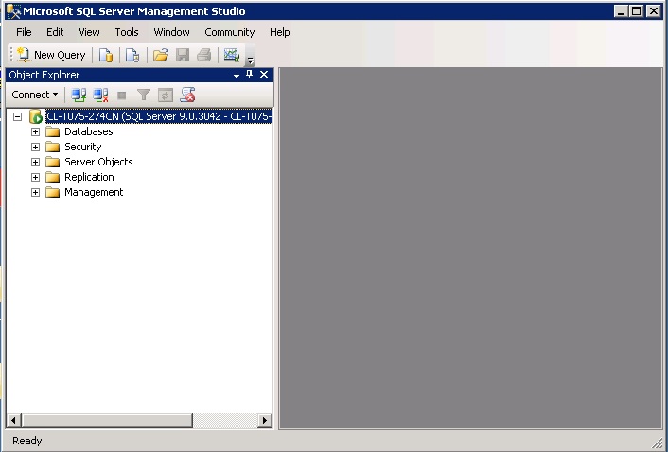Click the Stop square icon

(x=122, y=96)
